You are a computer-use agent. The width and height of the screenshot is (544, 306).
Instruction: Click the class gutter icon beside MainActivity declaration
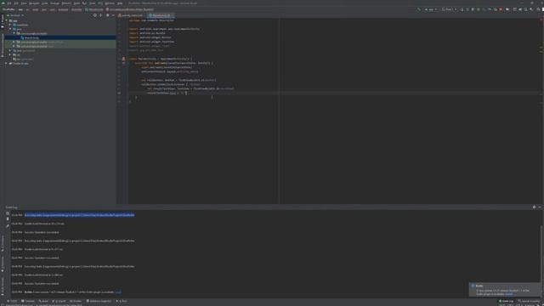pos(123,59)
